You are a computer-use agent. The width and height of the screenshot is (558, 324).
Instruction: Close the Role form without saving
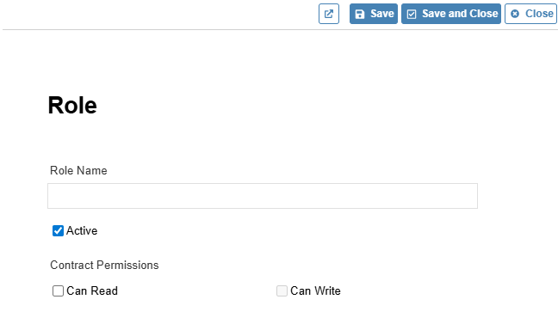(531, 14)
